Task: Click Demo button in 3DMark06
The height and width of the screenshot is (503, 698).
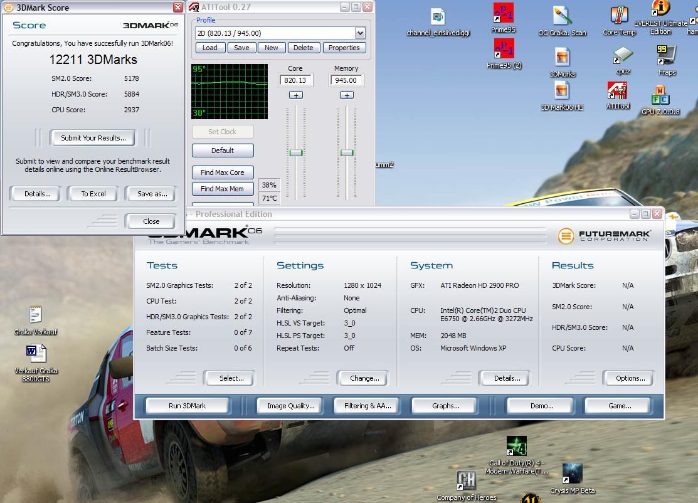Action: point(541,406)
